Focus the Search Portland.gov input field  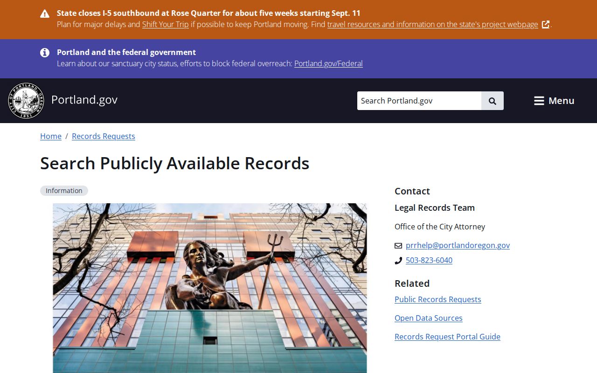point(419,101)
